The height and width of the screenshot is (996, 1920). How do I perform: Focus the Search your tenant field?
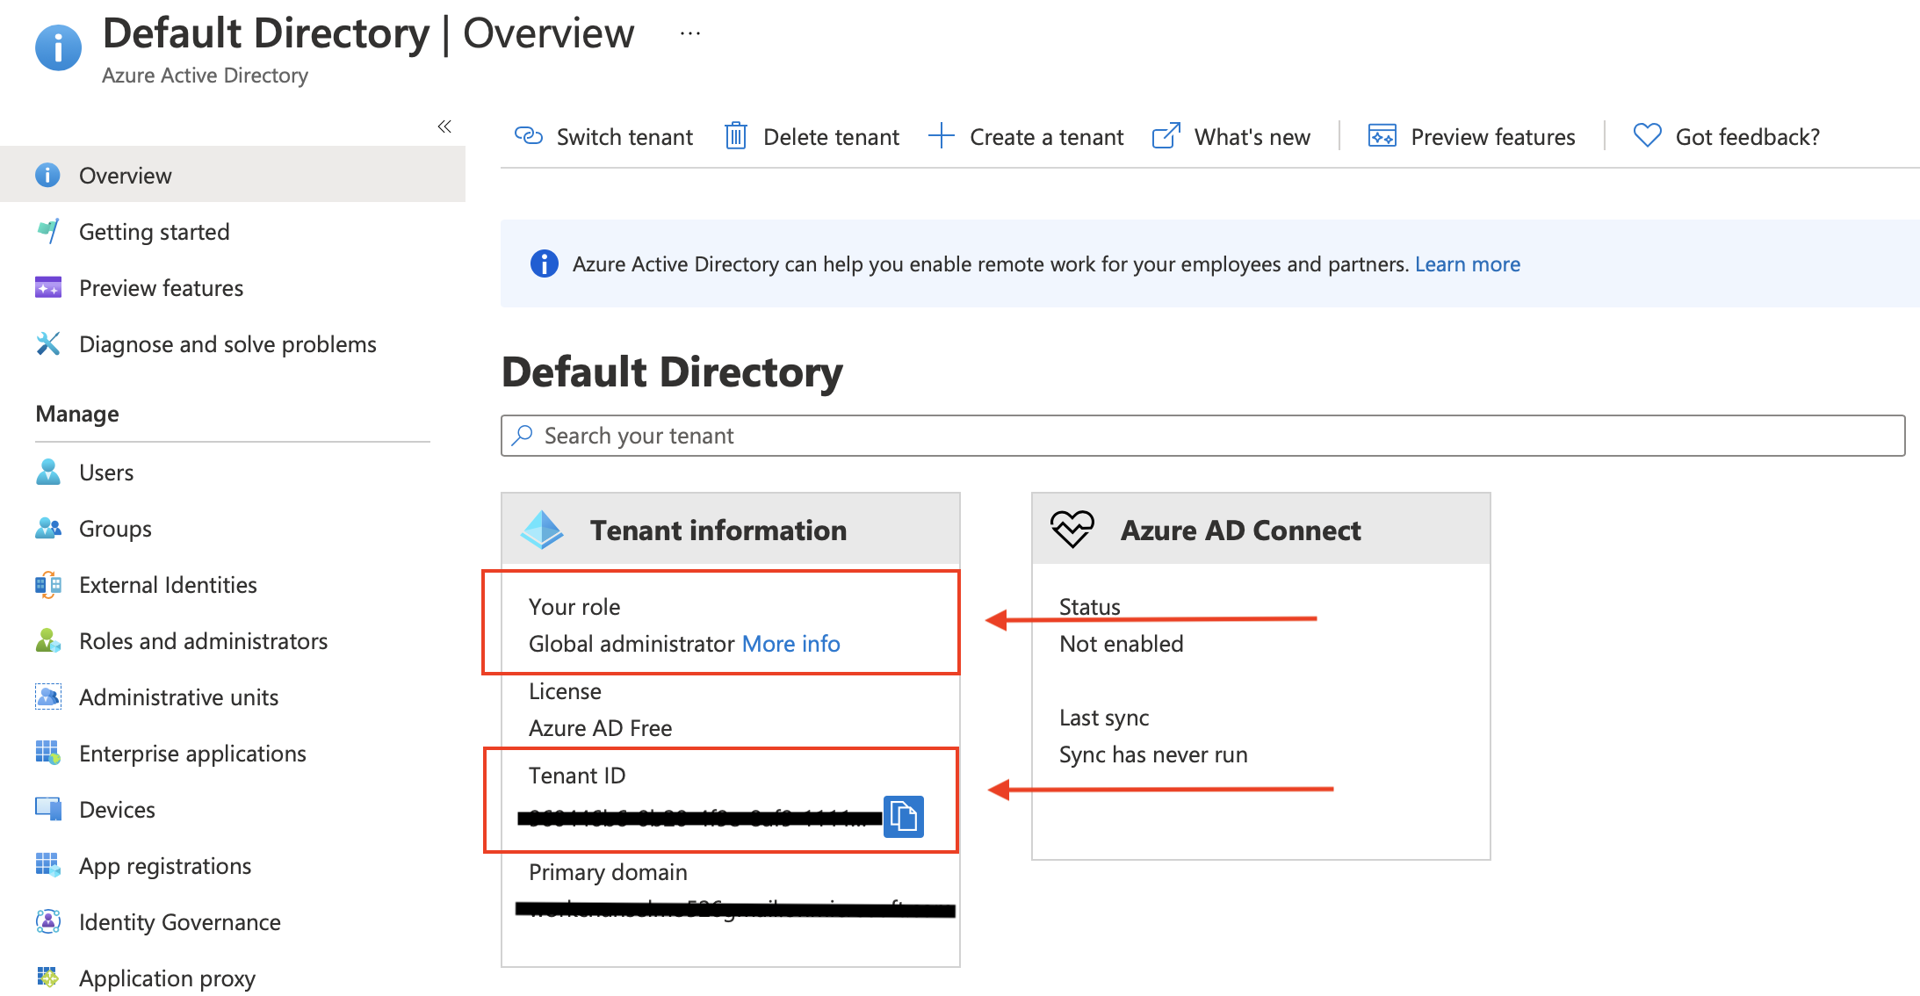tap(1202, 436)
